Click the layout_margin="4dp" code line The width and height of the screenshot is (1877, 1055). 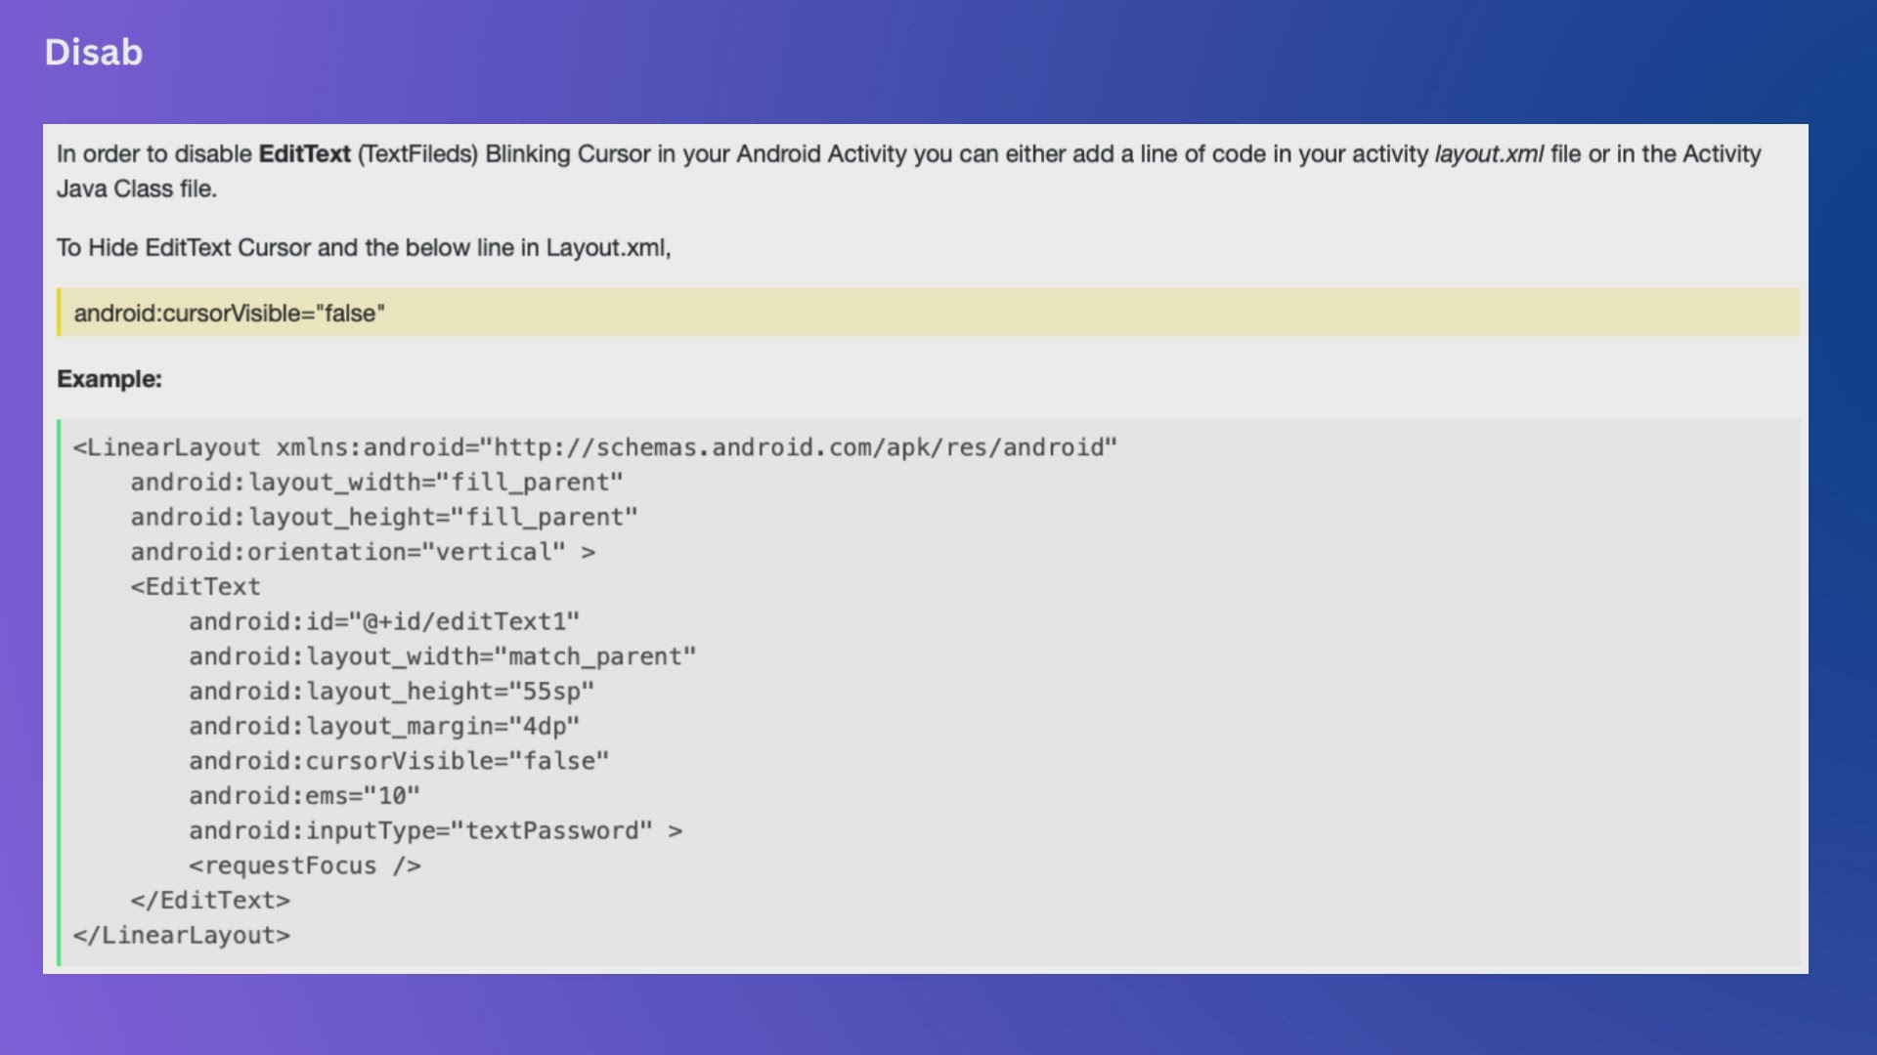click(383, 727)
